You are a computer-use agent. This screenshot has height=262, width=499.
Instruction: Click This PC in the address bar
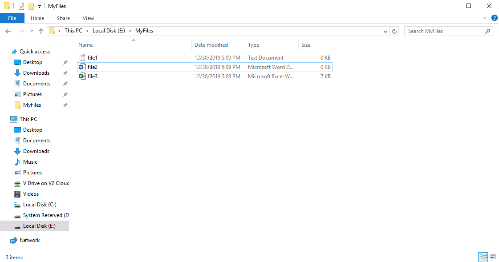coord(73,31)
